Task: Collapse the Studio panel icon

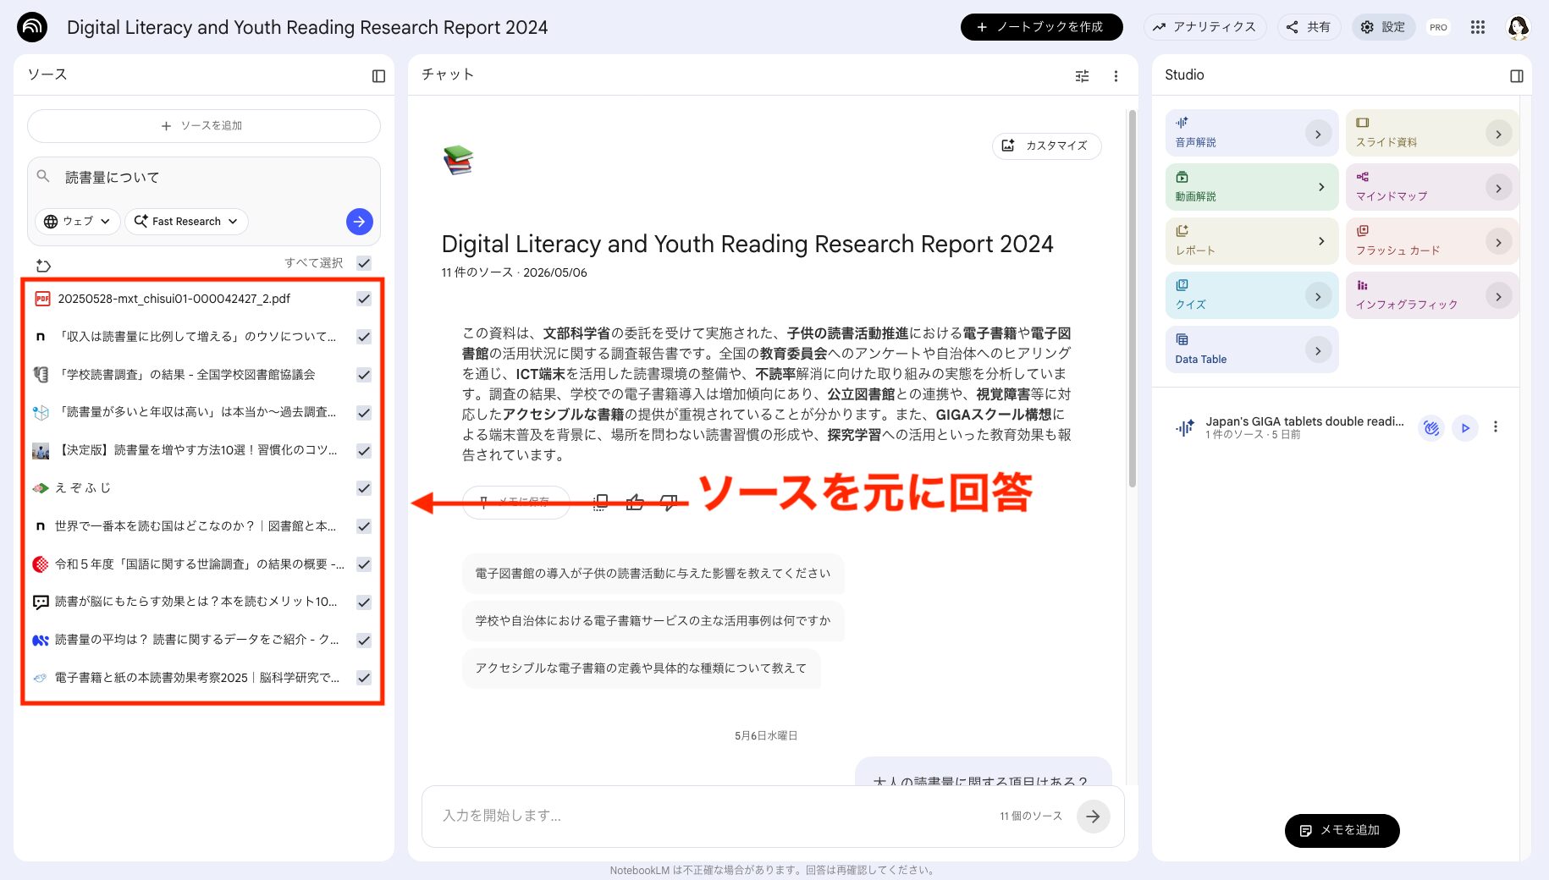Action: 1516,76
